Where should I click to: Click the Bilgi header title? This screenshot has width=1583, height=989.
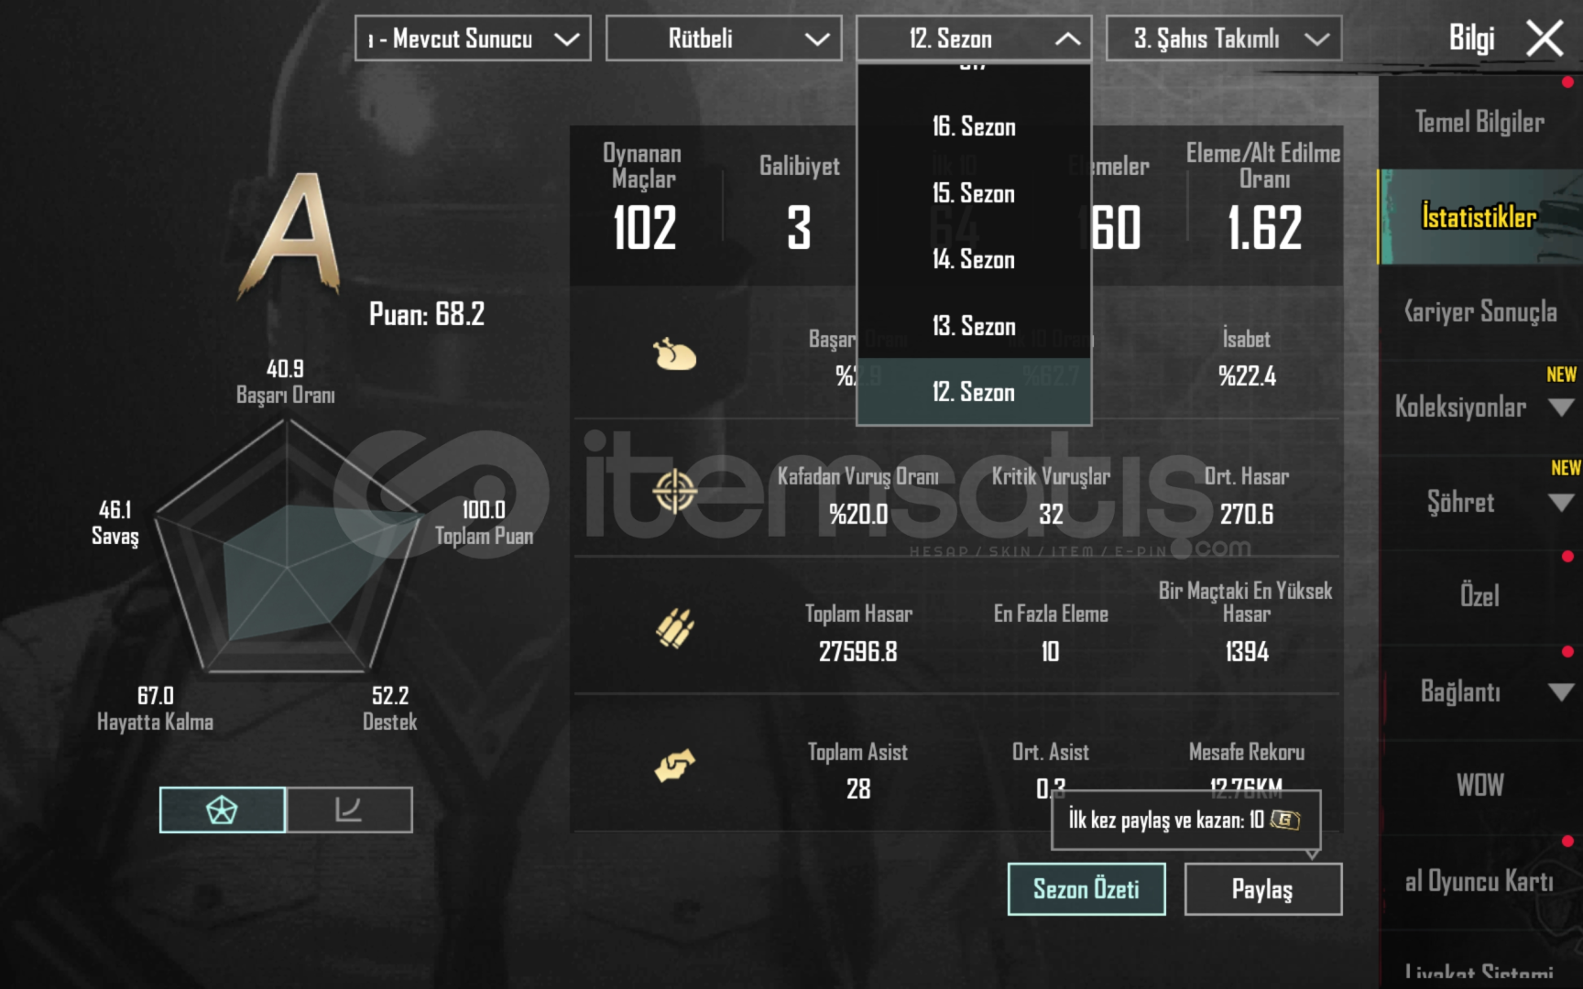tap(1471, 38)
